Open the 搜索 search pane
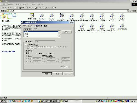 (x=21, y=8)
